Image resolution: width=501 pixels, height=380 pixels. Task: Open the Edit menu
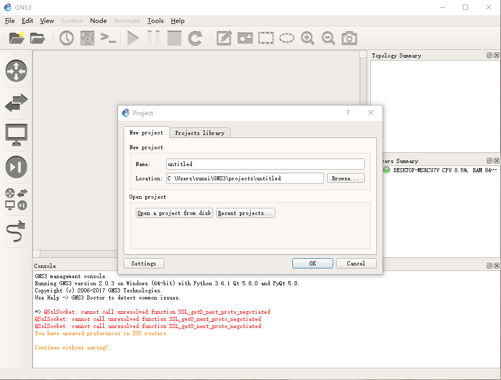click(x=27, y=21)
